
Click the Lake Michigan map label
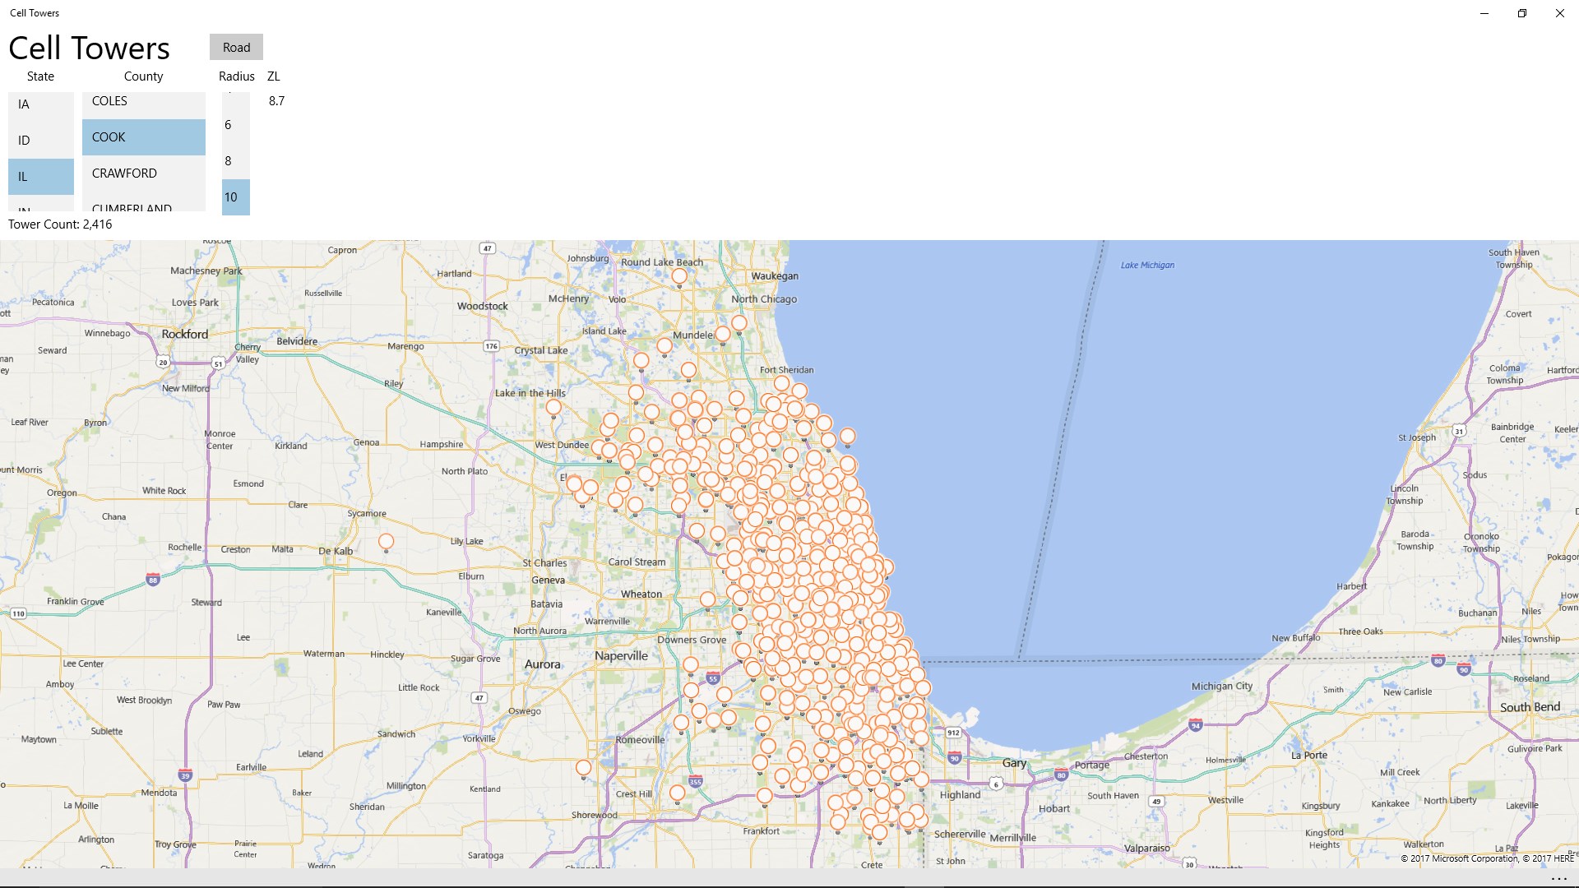(x=1147, y=265)
